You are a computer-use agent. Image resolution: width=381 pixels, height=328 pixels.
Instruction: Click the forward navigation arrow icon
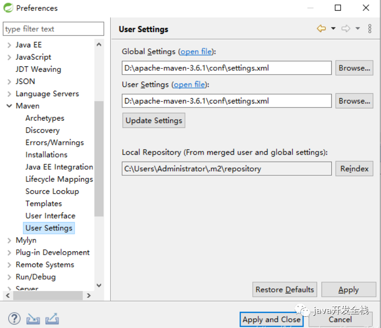point(346,29)
